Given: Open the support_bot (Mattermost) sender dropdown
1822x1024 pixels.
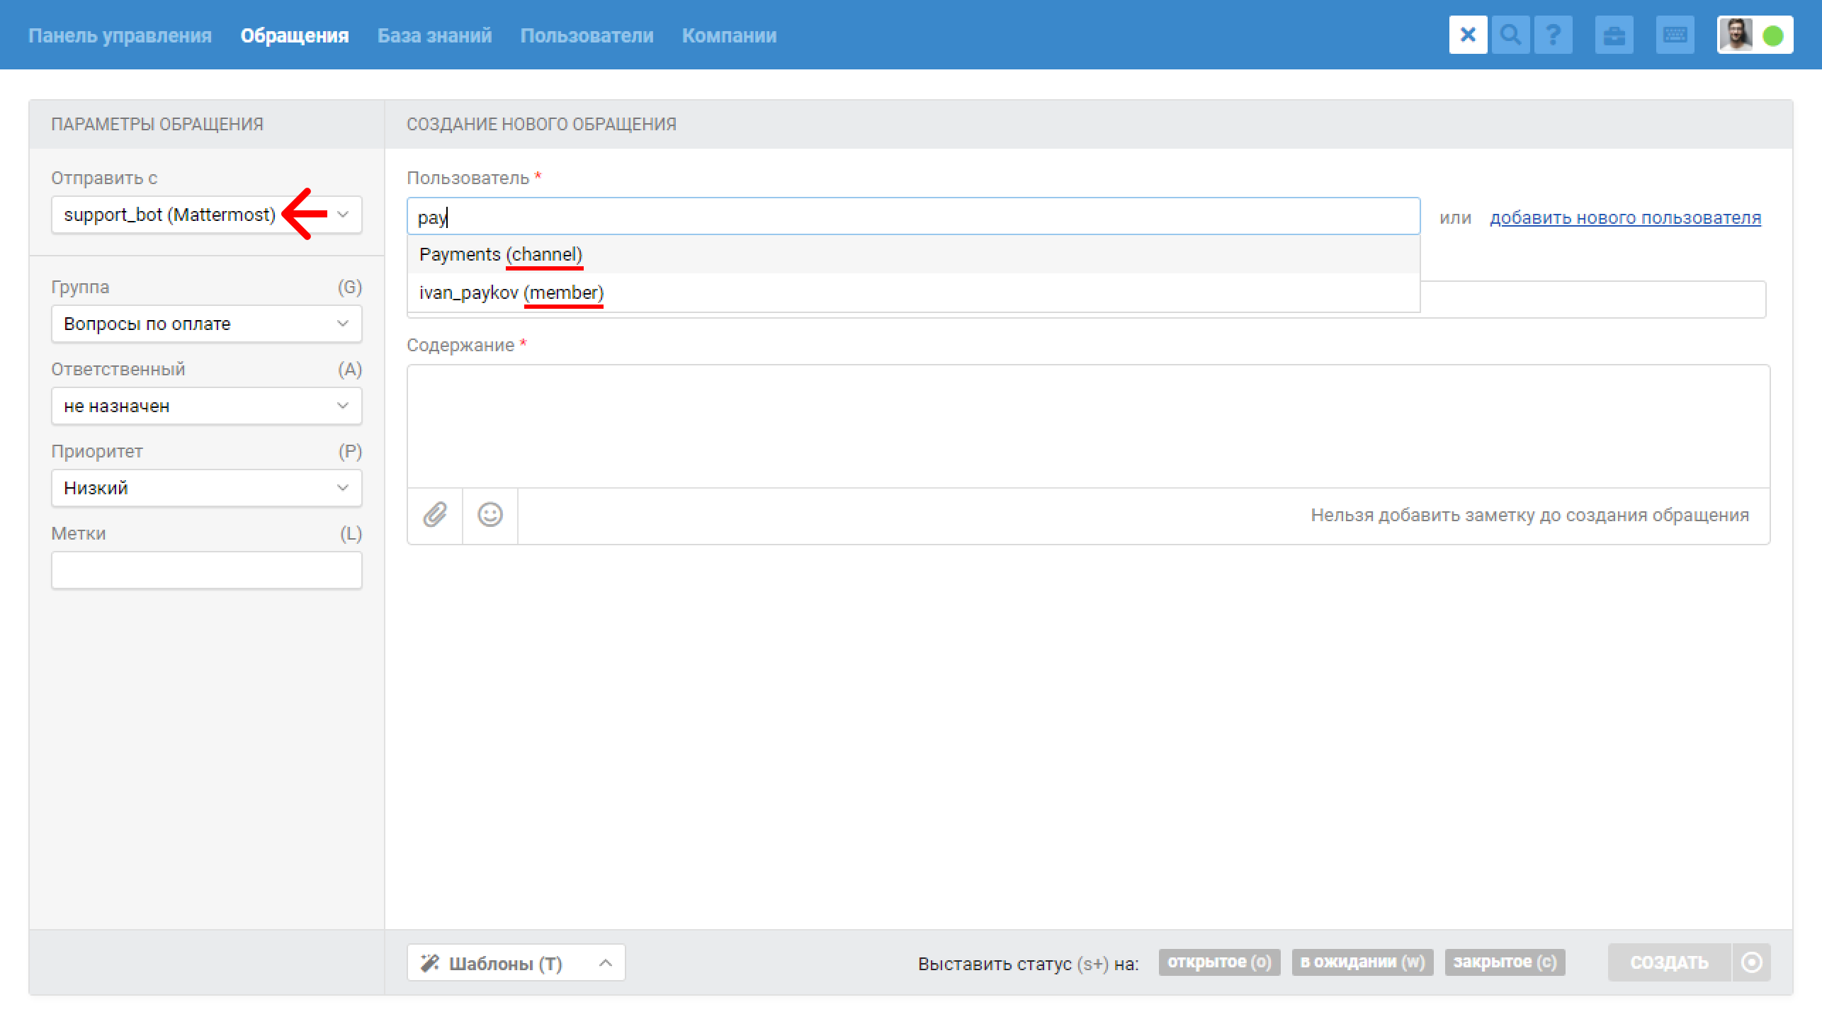Looking at the screenshot, I should [206, 215].
